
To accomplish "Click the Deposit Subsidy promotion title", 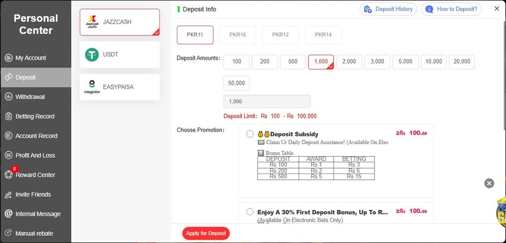I will pos(294,134).
